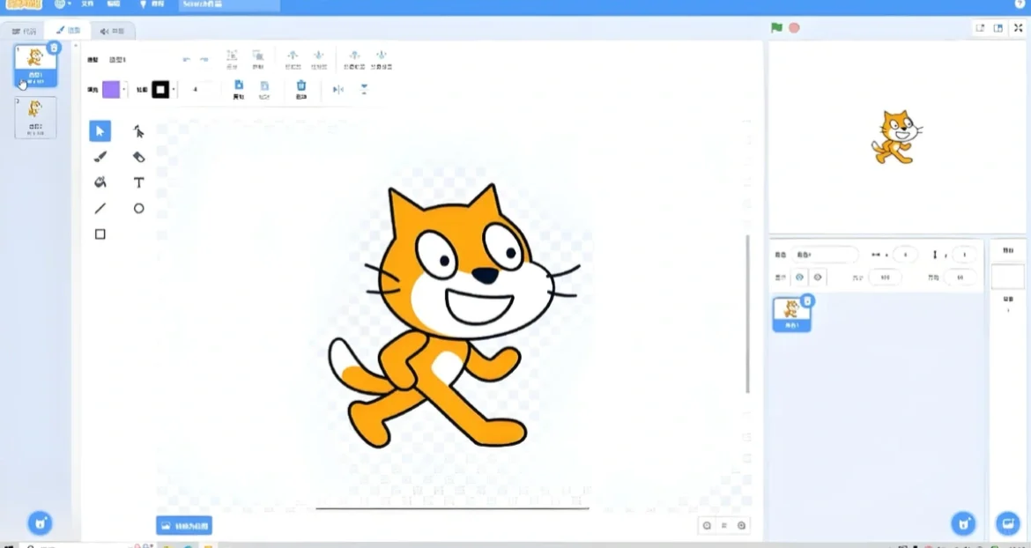Select the Line tool

coord(100,208)
